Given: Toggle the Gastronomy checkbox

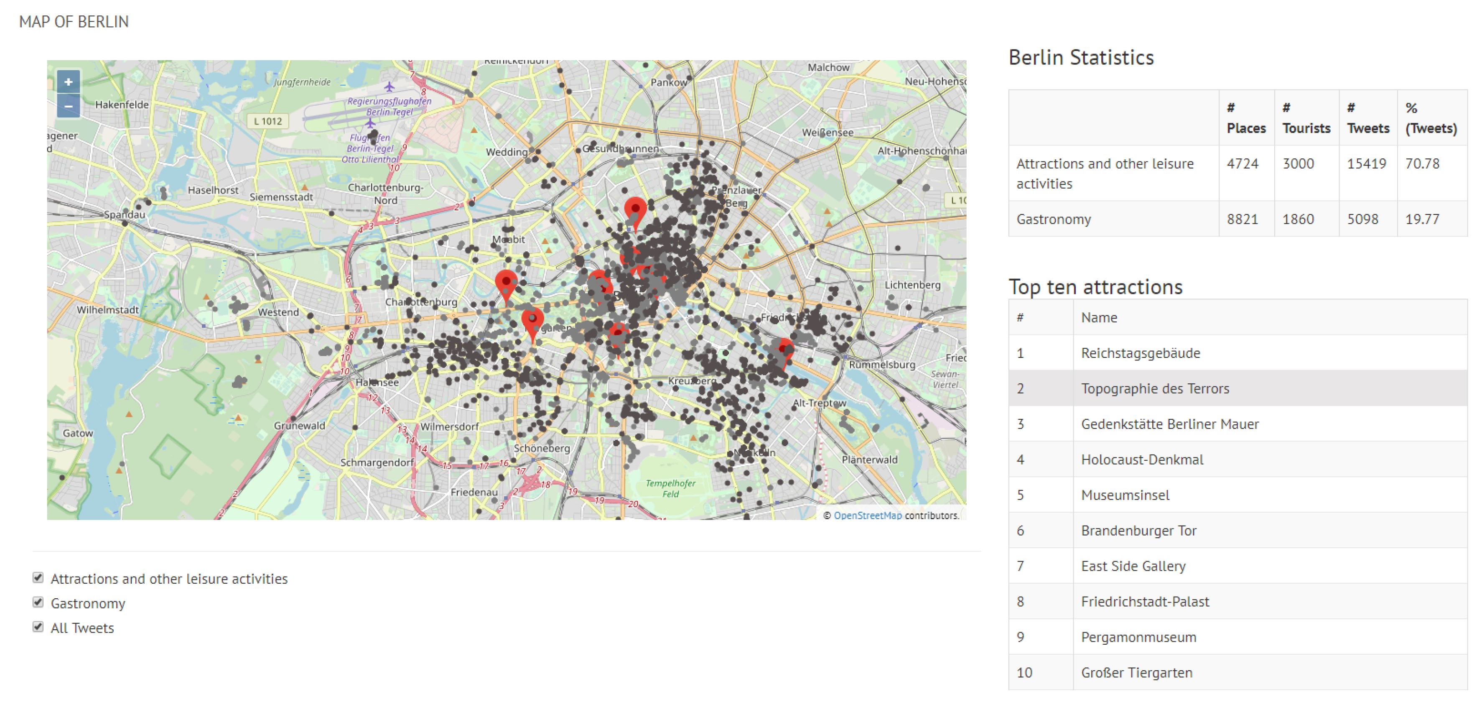Looking at the screenshot, I should pyautogui.click(x=38, y=603).
